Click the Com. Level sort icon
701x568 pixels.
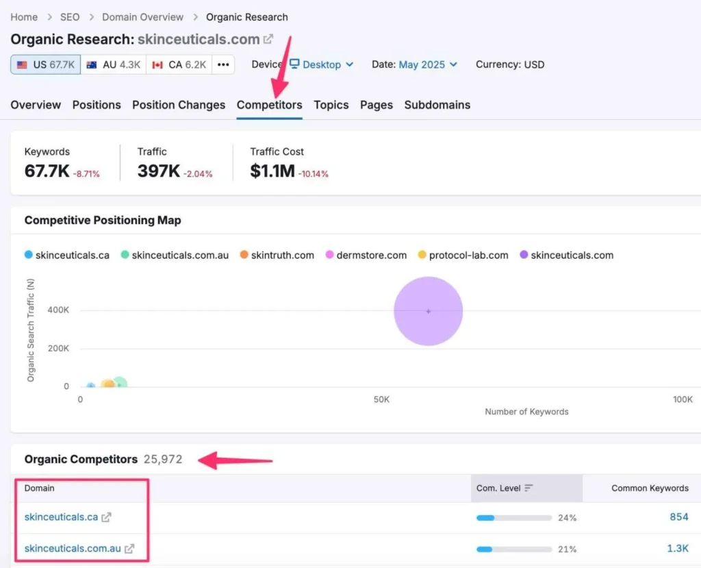[528, 489]
